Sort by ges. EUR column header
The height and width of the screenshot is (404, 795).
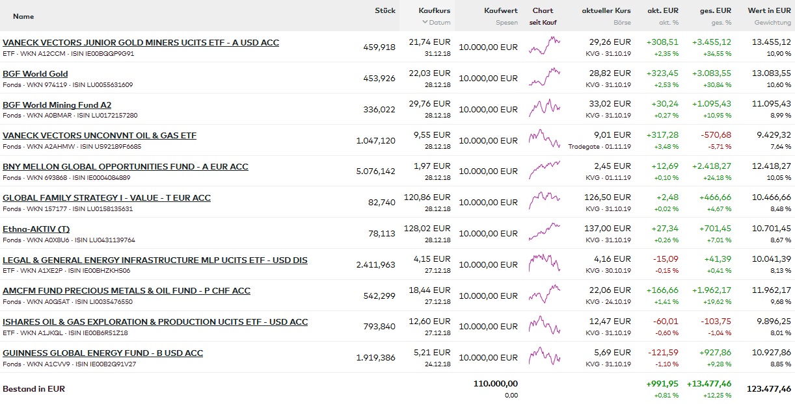pos(715,10)
